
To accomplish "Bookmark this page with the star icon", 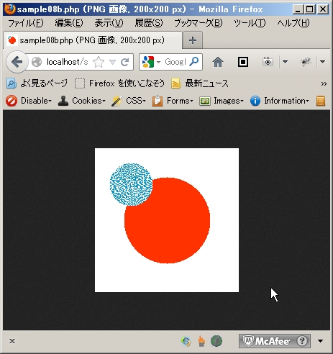I will pos(99,62).
